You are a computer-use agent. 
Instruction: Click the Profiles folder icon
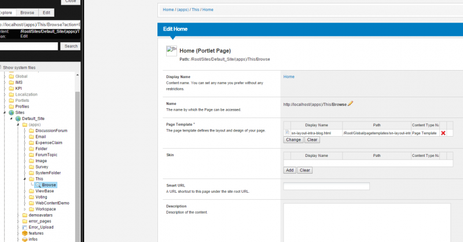coord(12,107)
